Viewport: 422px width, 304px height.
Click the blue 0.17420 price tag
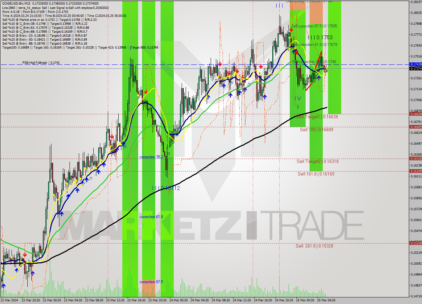coord(415,64)
